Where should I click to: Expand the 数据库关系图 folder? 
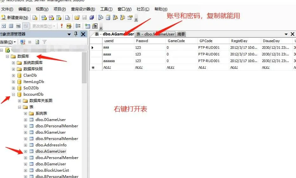[x=19, y=101]
